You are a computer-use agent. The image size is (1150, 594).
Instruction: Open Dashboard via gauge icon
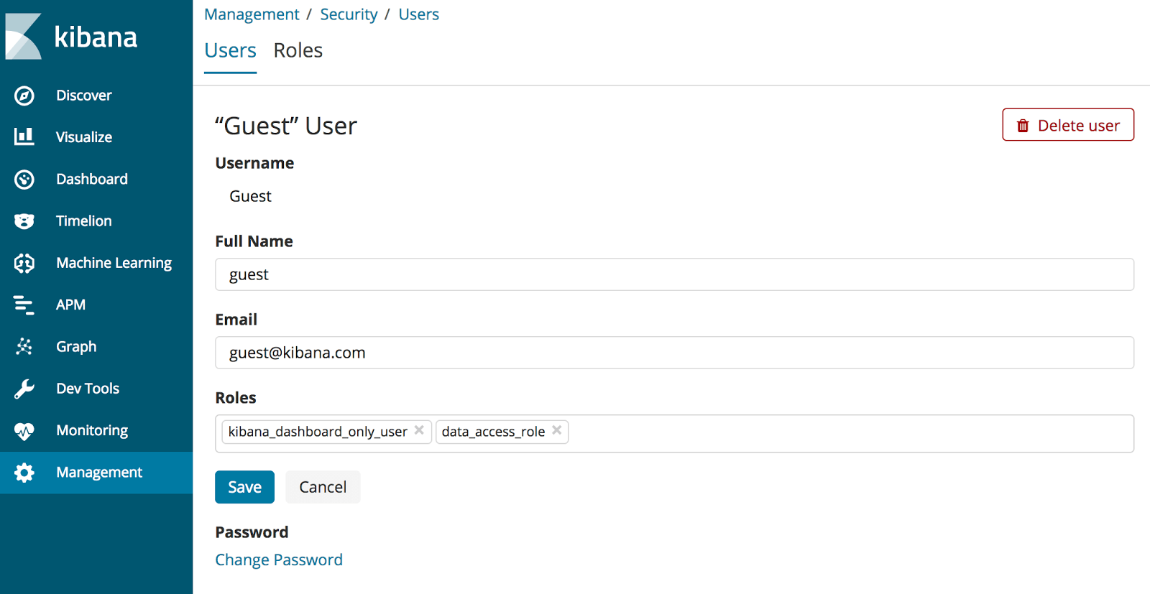point(24,180)
